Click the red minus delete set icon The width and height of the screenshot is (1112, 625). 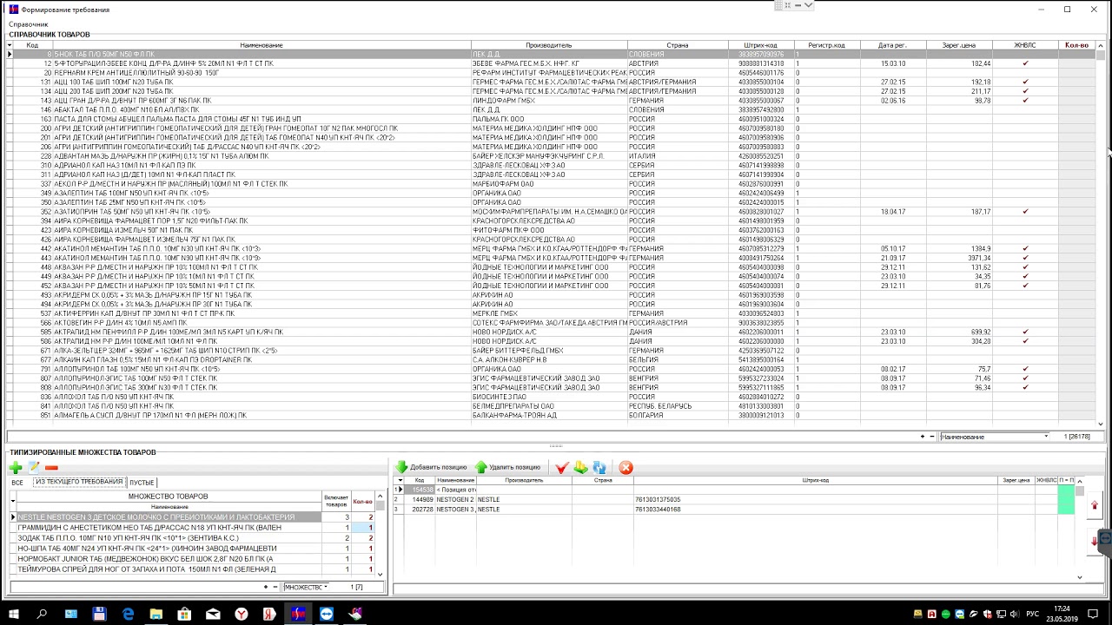click(52, 468)
